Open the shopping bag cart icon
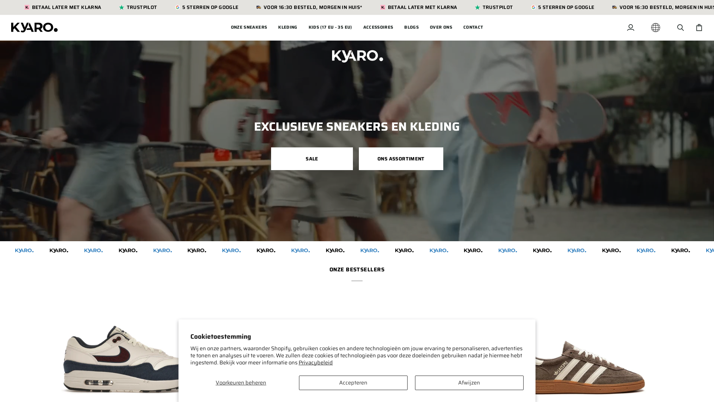Screen dimensions: 714x402 pyautogui.click(x=699, y=28)
